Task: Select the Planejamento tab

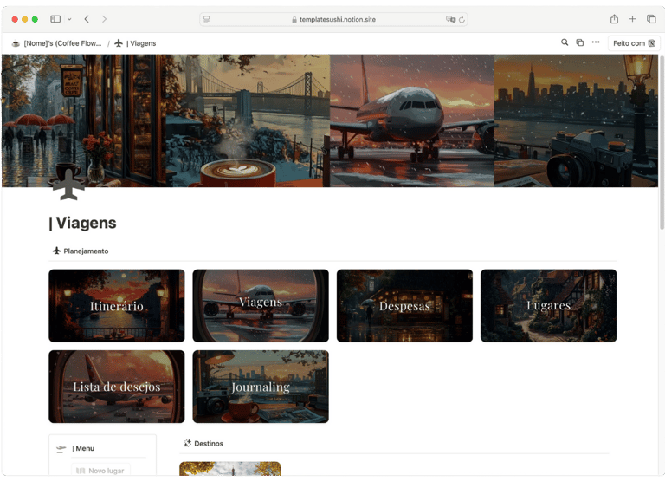Action: (81, 251)
